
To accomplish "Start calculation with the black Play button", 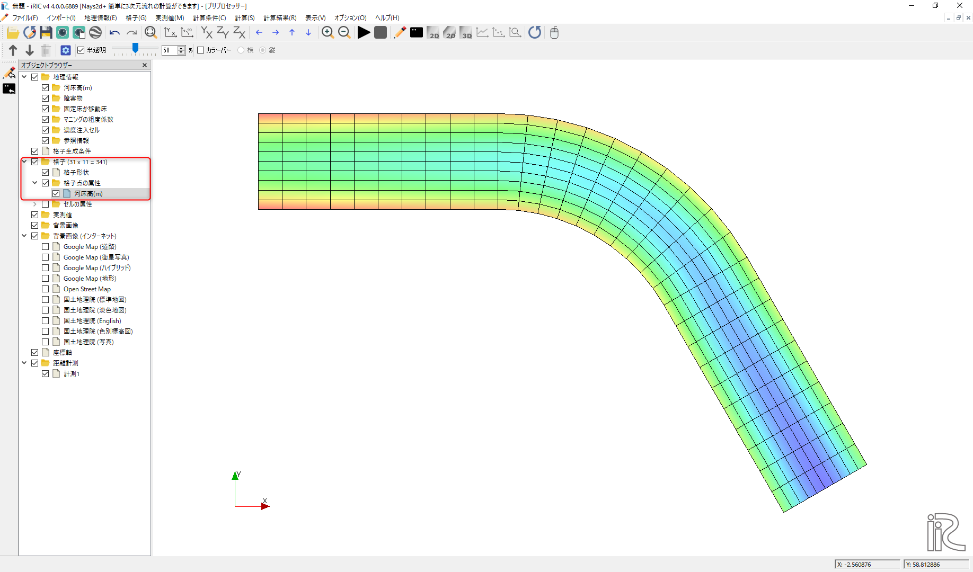I will (364, 33).
